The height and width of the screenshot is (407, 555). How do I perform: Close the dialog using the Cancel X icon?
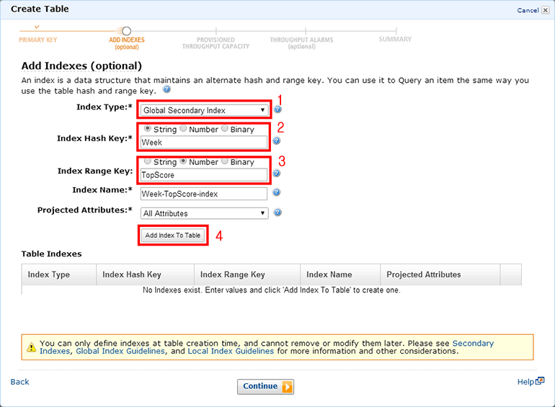pos(545,10)
